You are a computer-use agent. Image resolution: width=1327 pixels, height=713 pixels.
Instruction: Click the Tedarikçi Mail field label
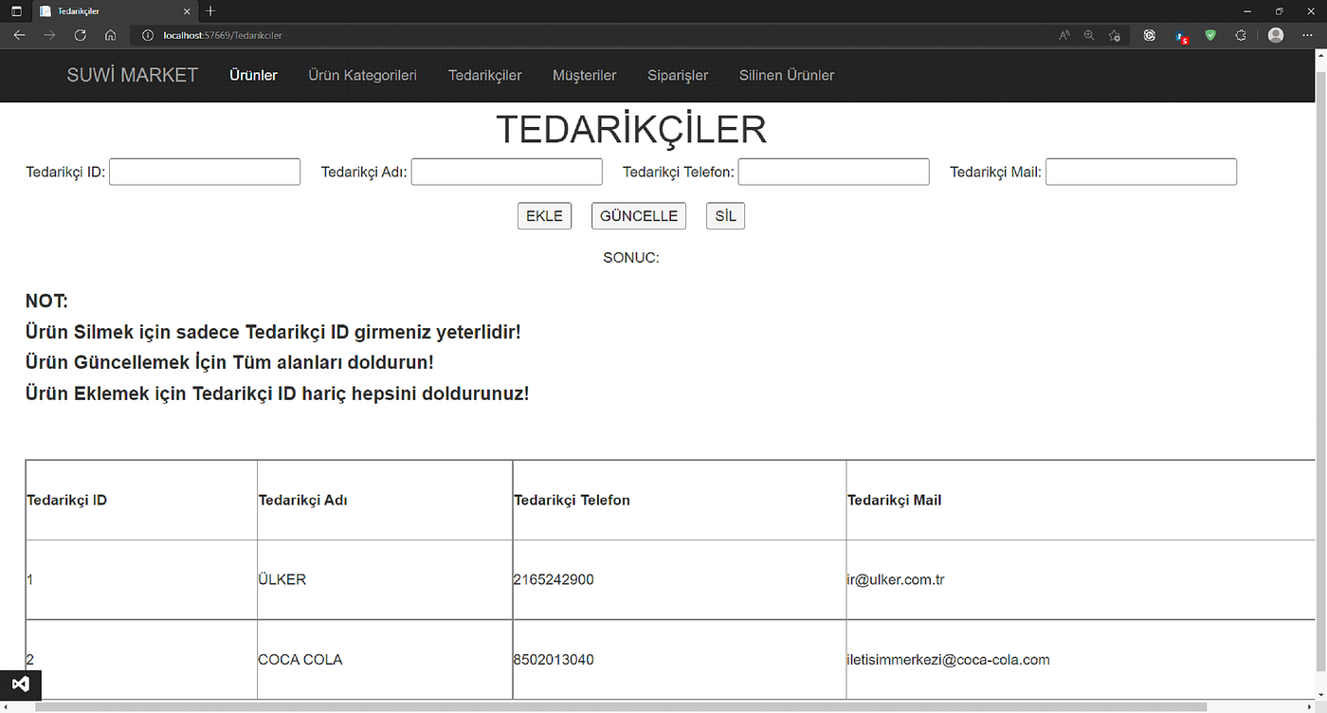[995, 172]
